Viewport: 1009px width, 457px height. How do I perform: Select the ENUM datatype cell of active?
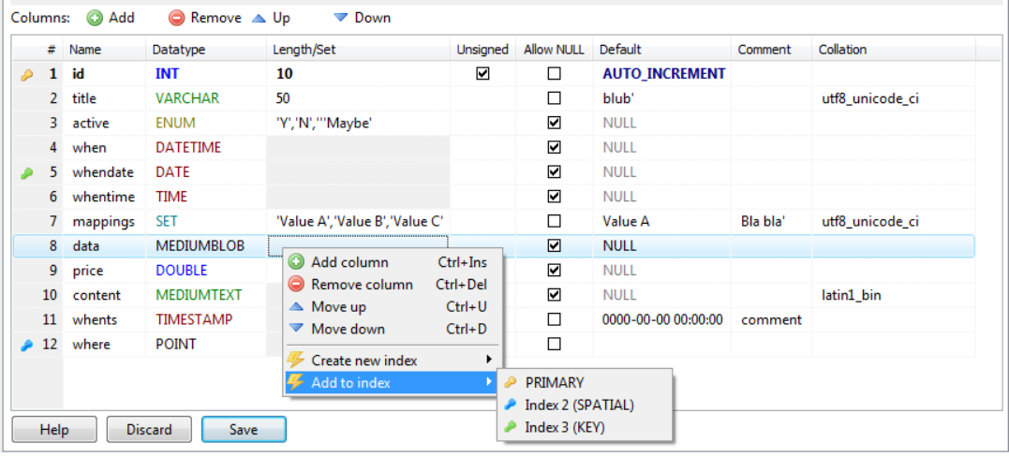pyautogui.click(x=206, y=123)
